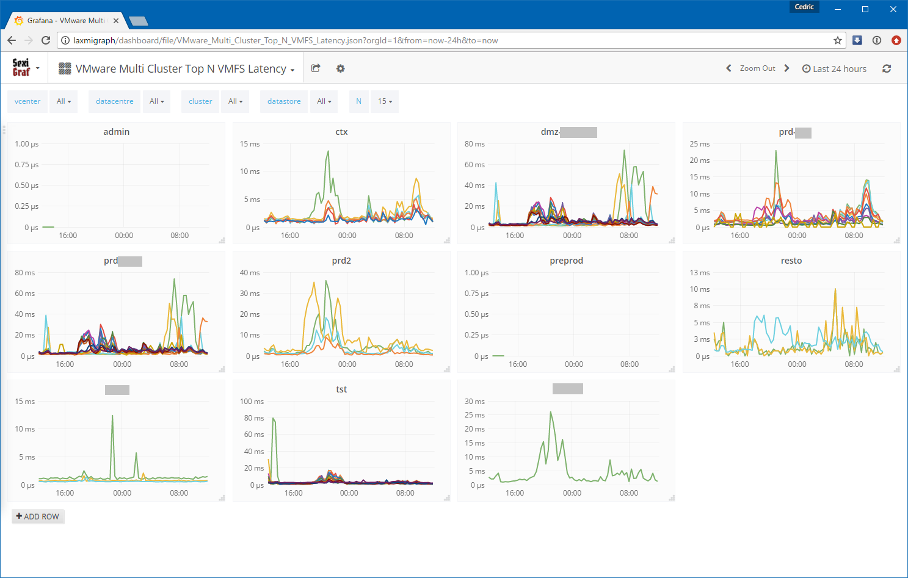Click the Zoom Out time button
Image resolution: width=908 pixels, height=578 pixels.
click(x=757, y=68)
